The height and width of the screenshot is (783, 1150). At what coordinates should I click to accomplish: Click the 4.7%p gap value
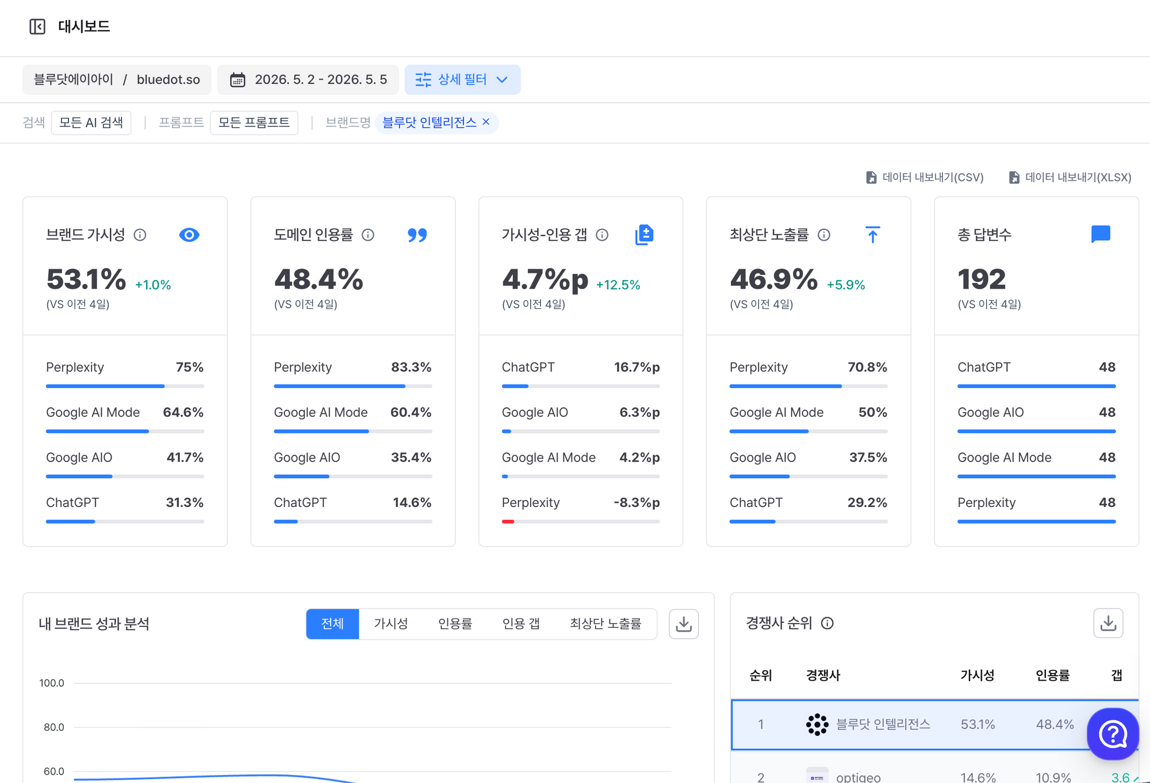click(x=545, y=279)
